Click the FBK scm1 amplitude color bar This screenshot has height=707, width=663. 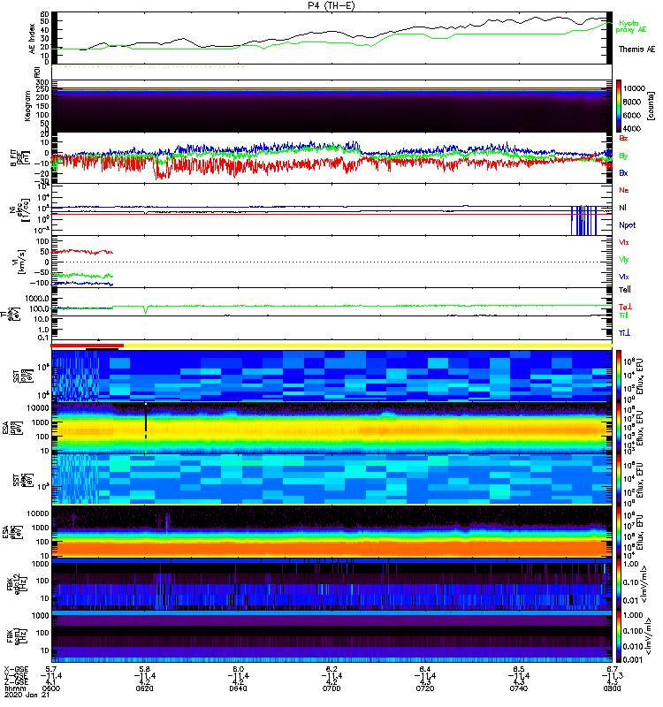(619, 636)
